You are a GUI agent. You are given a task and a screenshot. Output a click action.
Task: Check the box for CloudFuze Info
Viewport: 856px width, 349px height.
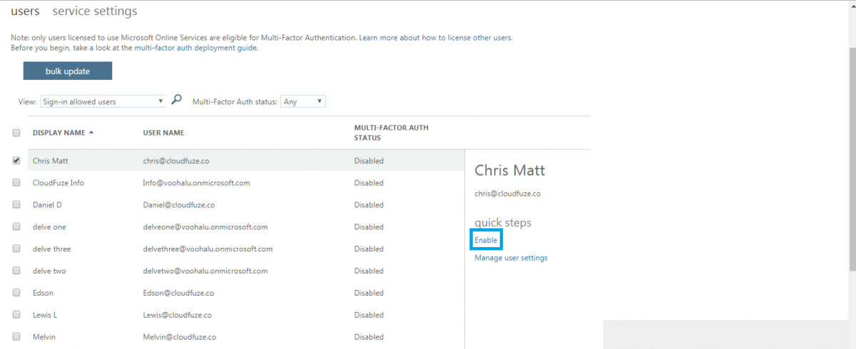[x=16, y=183]
